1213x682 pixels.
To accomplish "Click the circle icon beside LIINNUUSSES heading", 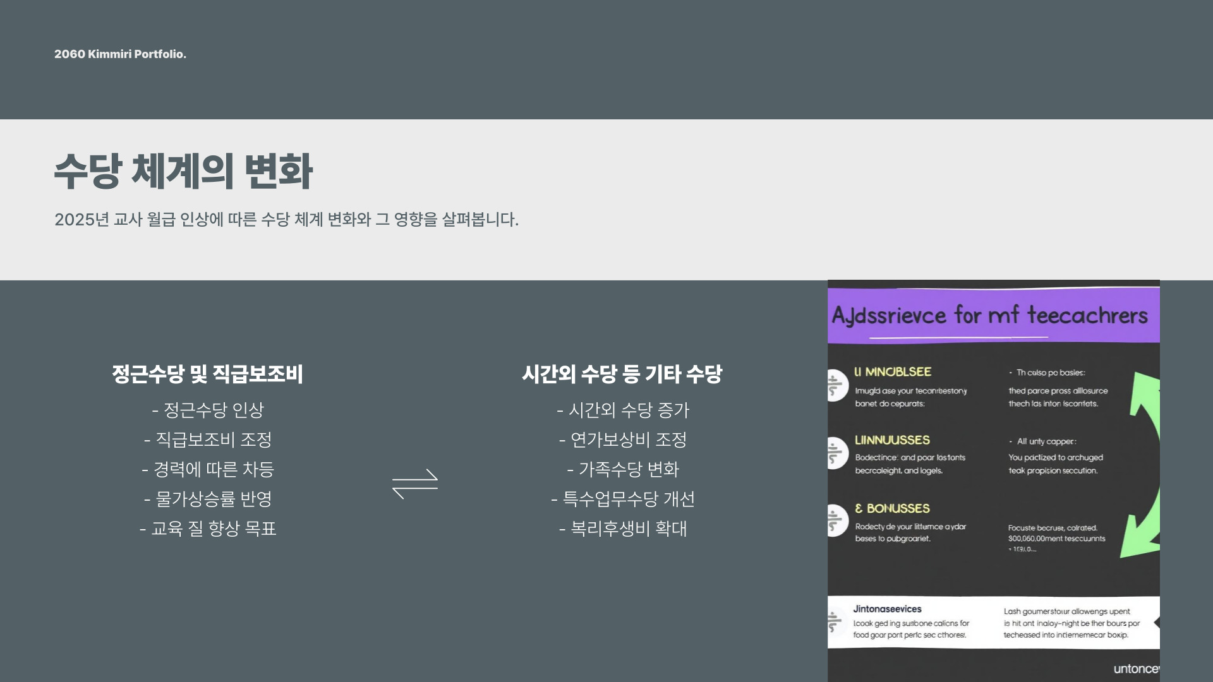I will click(x=836, y=453).
